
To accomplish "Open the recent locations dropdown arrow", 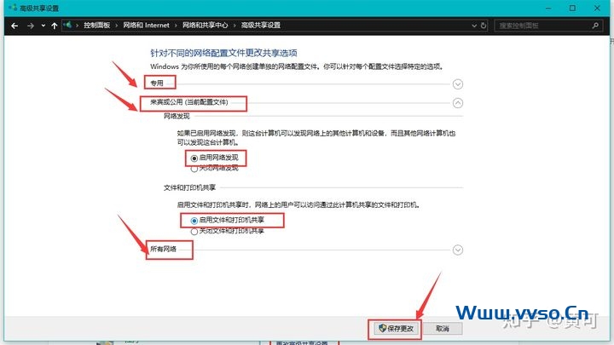I will pyautogui.click(x=43, y=26).
